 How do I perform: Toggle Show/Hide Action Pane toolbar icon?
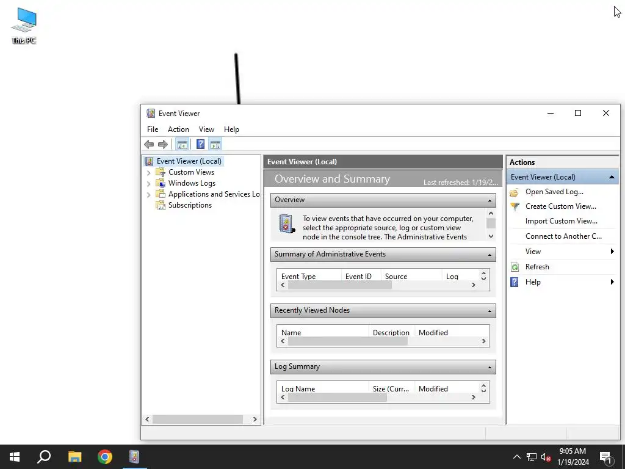click(215, 144)
